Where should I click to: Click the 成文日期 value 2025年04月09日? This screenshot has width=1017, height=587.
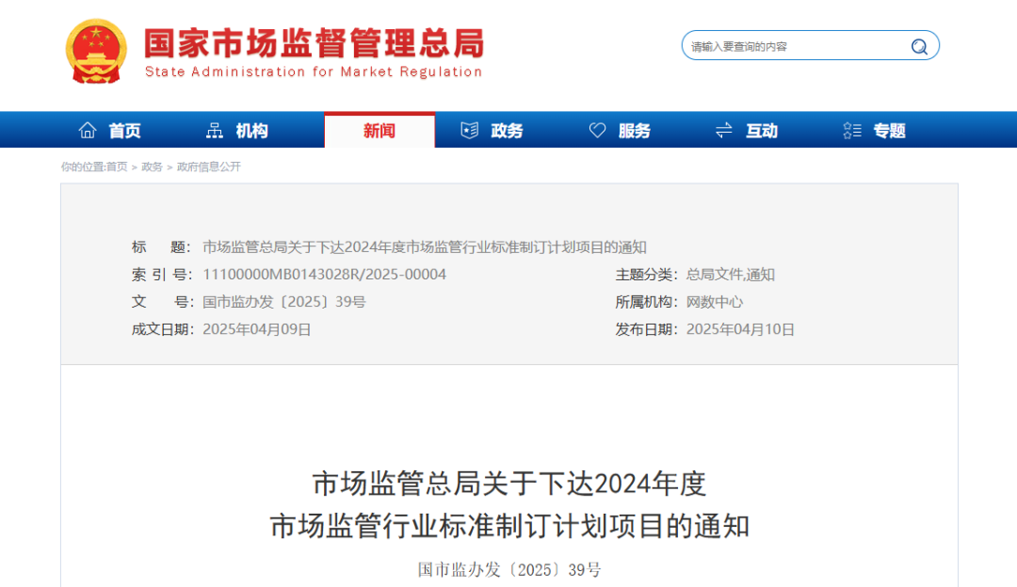(x=257, y=329)
